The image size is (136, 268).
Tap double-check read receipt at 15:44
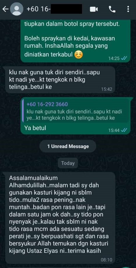coord(124,130)
